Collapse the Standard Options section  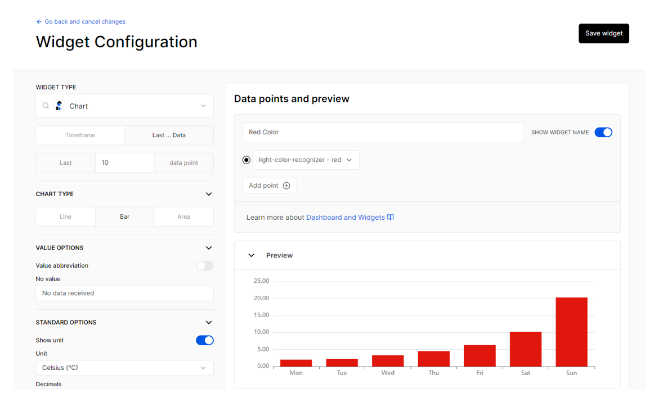point(209,322)
